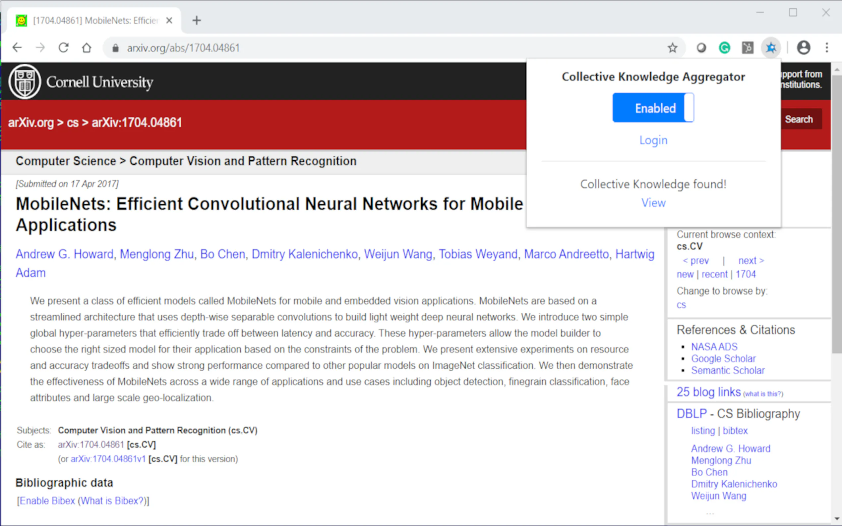Click the recent listing link

715,274
